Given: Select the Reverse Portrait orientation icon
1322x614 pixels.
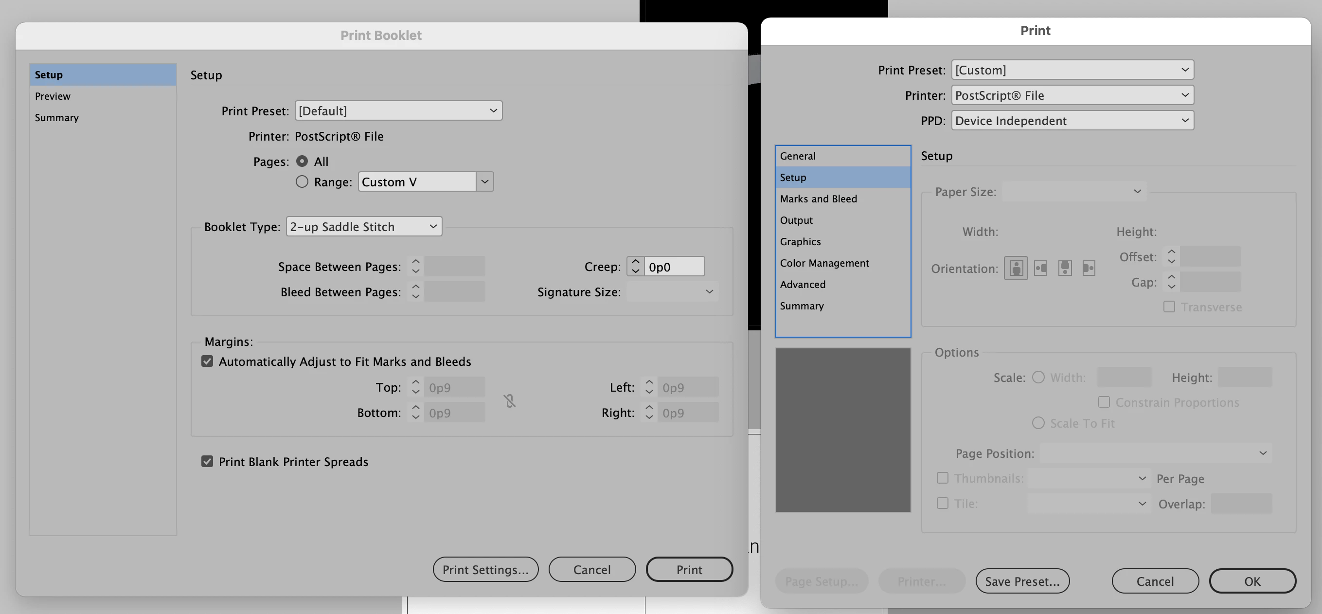Looking at the screenshot, I should (x=1065, y=268).
